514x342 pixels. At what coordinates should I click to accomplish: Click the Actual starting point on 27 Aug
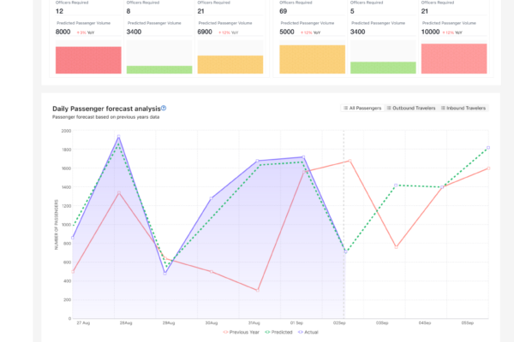pos(73,238)
